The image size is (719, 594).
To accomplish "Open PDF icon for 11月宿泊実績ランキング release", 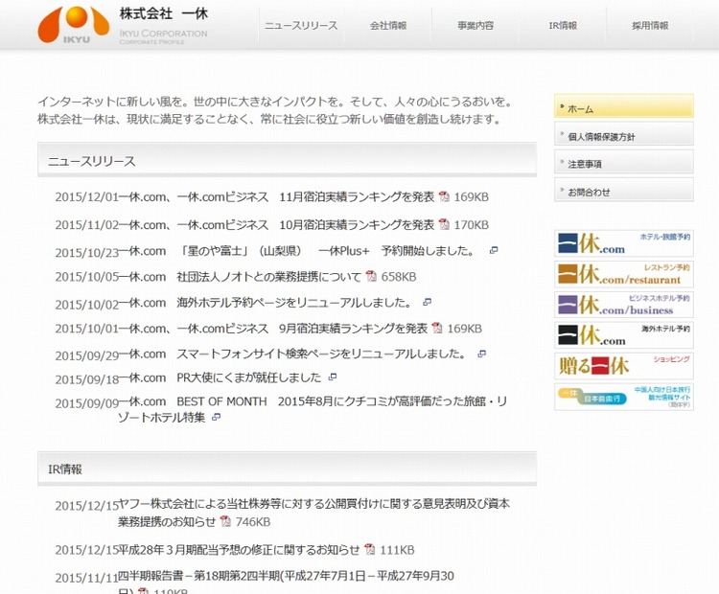I will [x=444, y=196].
